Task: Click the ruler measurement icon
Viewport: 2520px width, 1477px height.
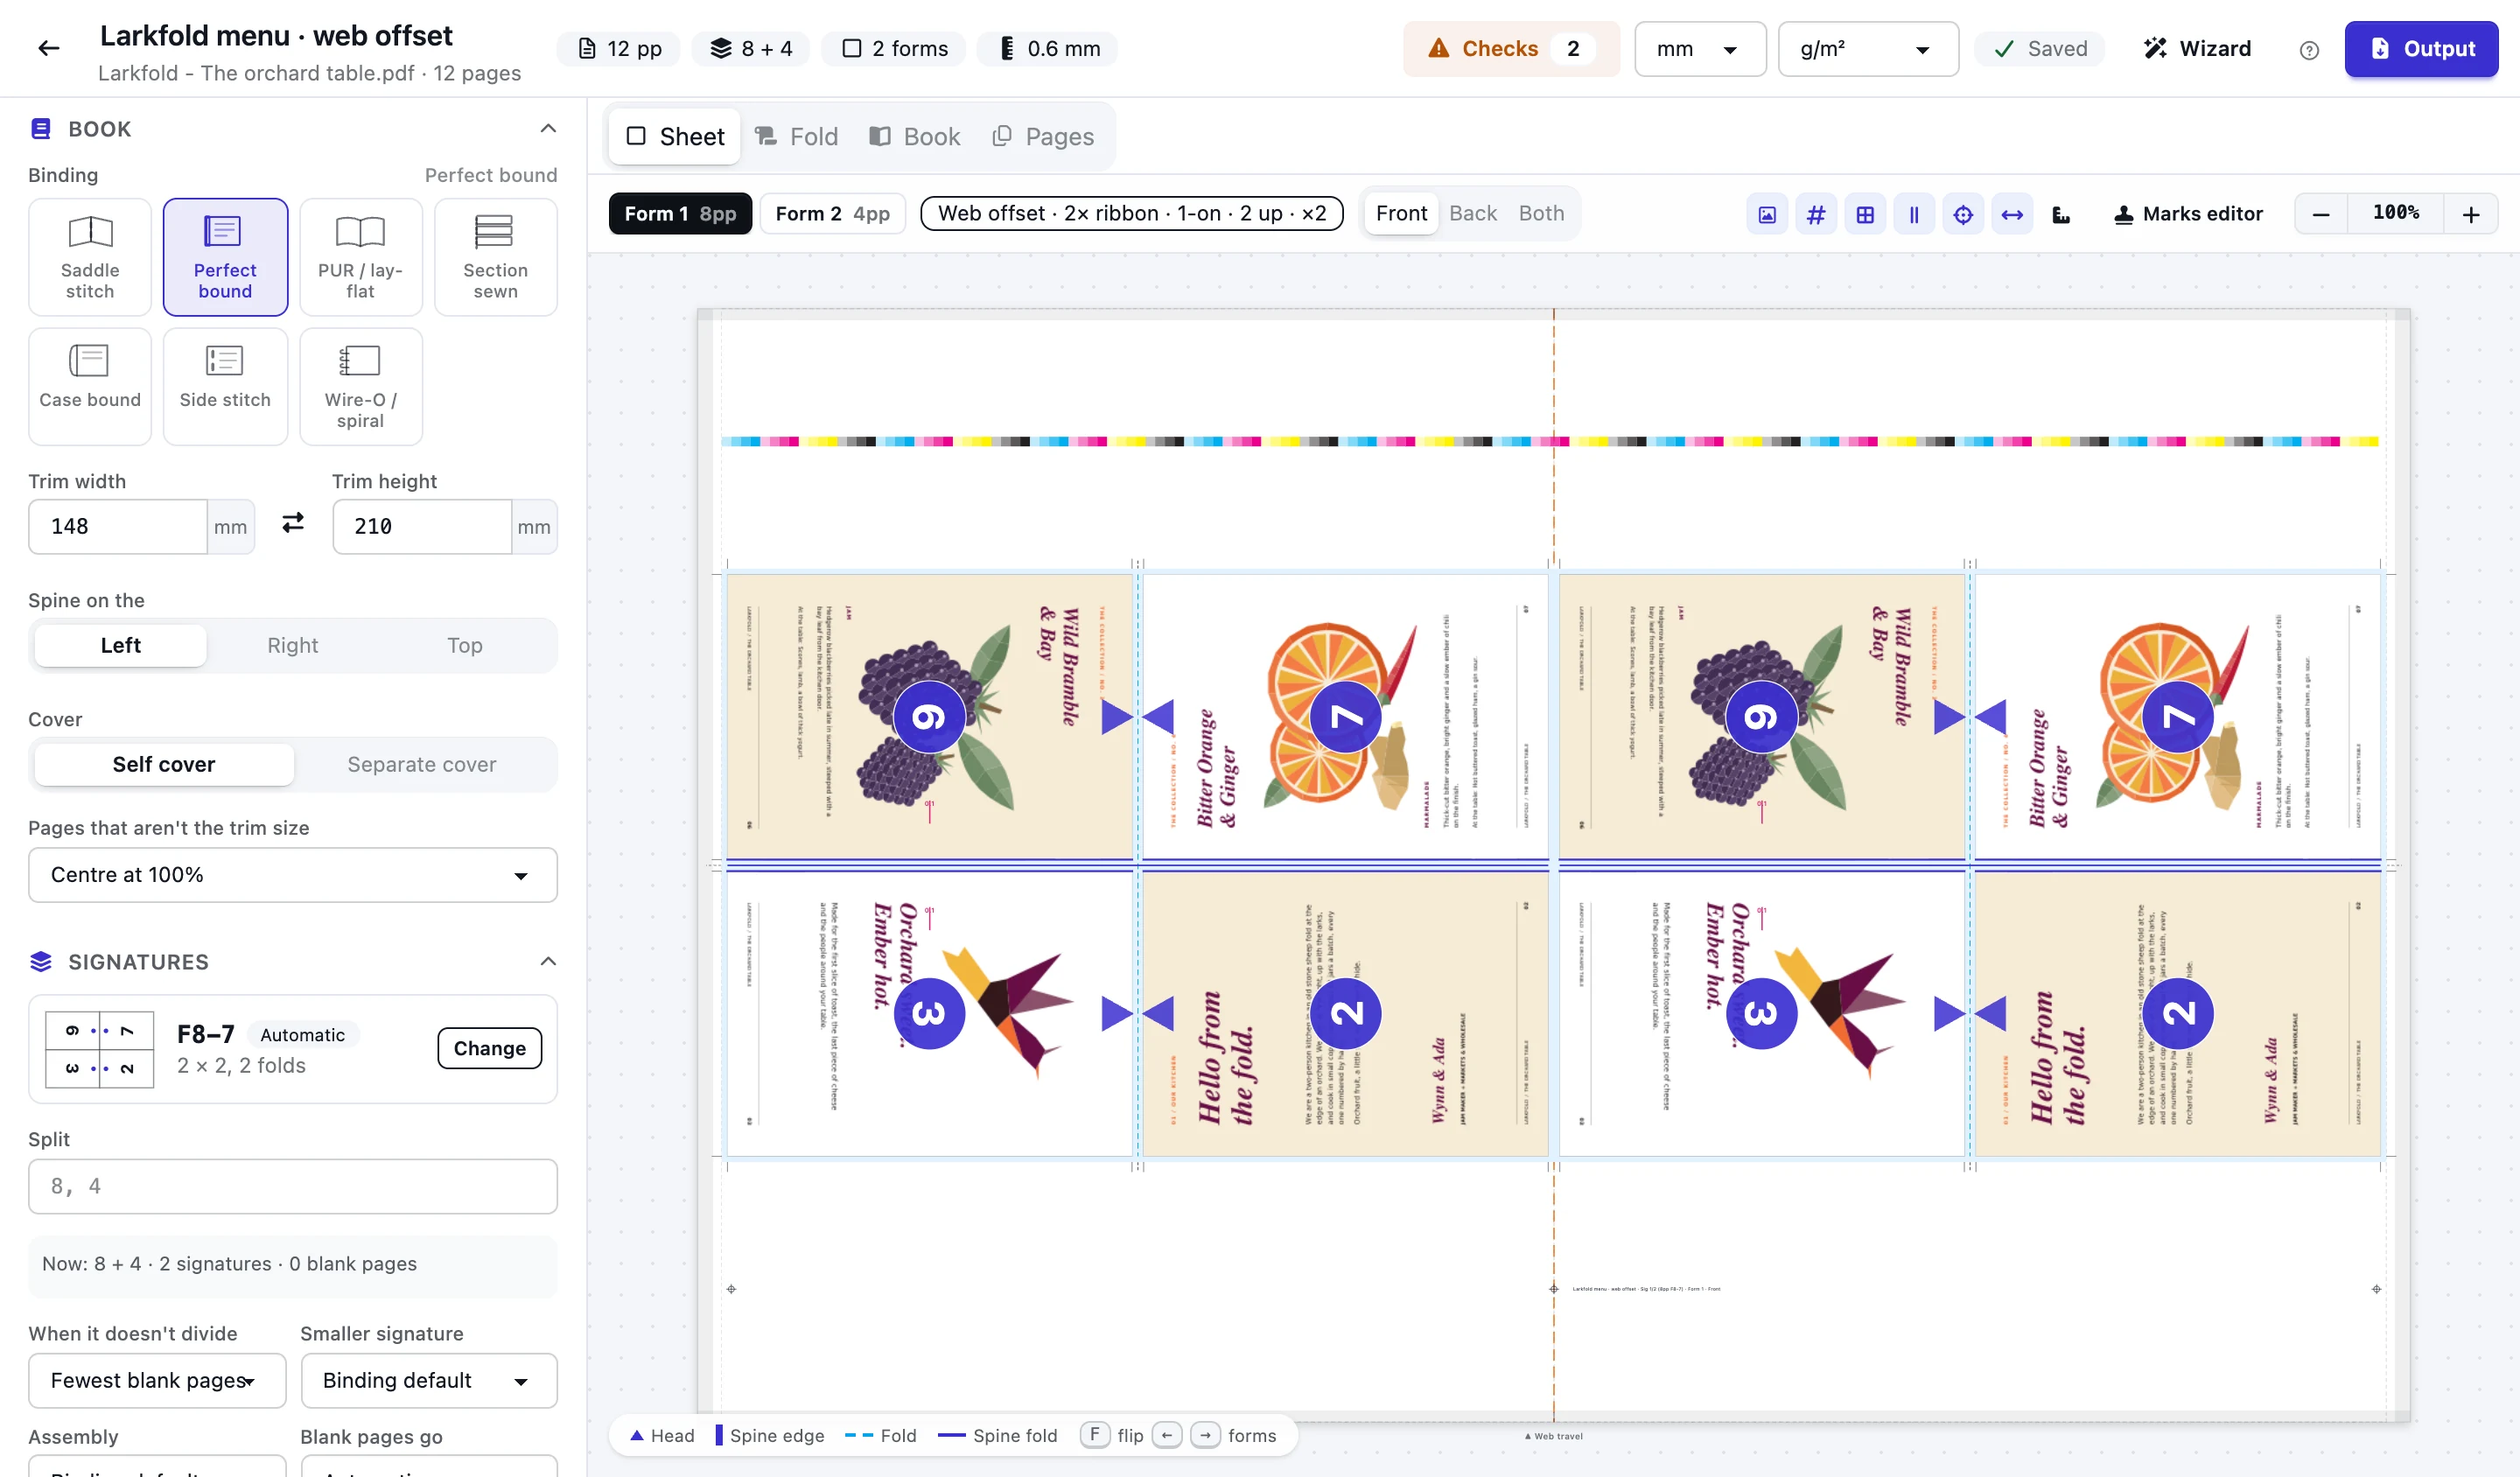Action: pyautogui.click(x=2061, y=214)
